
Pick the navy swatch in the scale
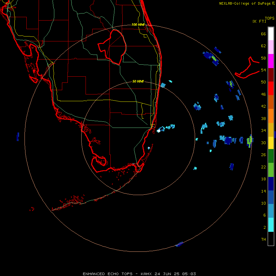271,184
